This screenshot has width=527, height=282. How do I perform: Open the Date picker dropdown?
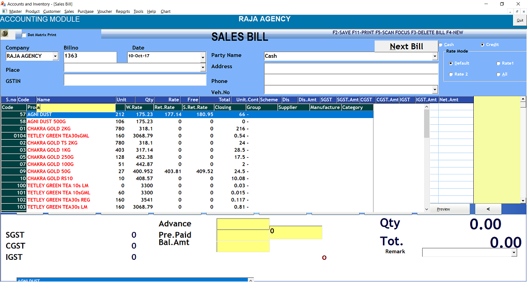[203, 56]
